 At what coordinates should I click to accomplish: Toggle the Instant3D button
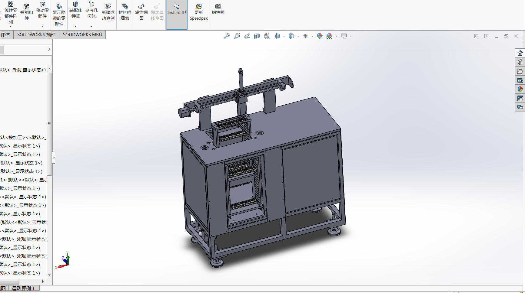click(x=177, y=12)
